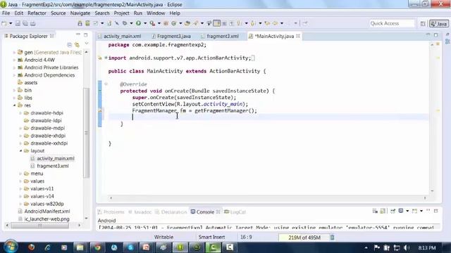
Task: Open the File menu
Action: pos(6,13)
